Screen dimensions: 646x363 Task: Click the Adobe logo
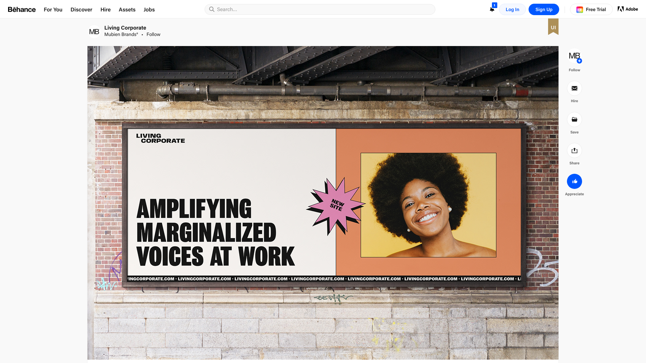628,9
